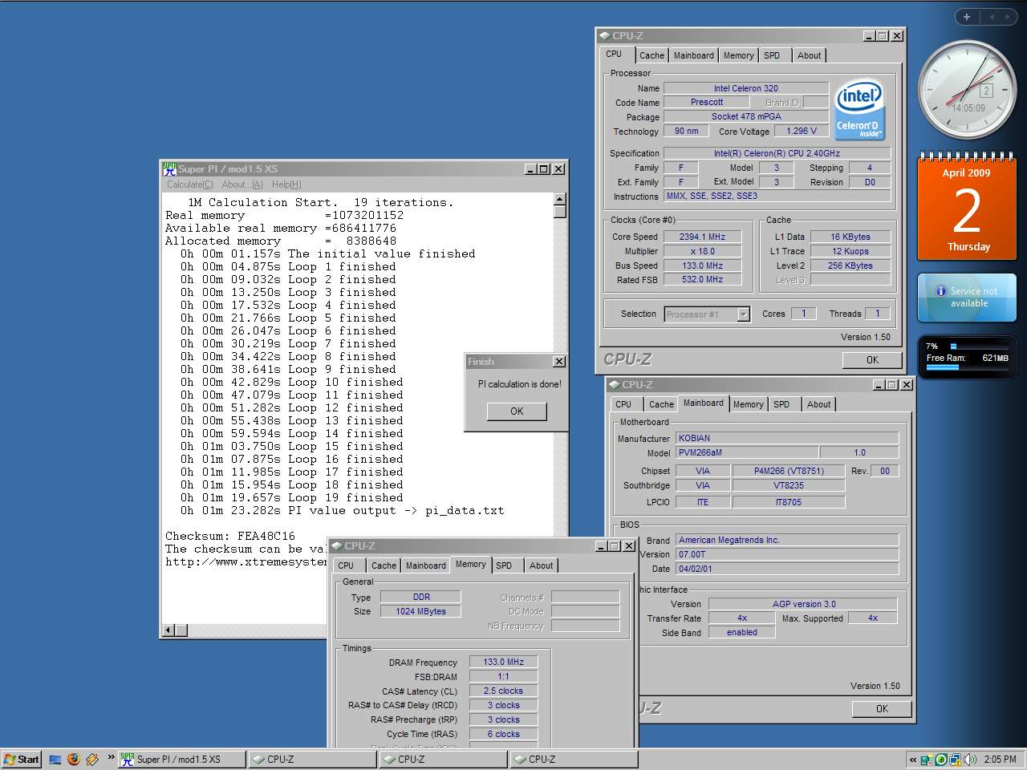Click OK in the Mainboard CPU-Z window
Screen dimensions: 1027x770
(x=882, y=708)
